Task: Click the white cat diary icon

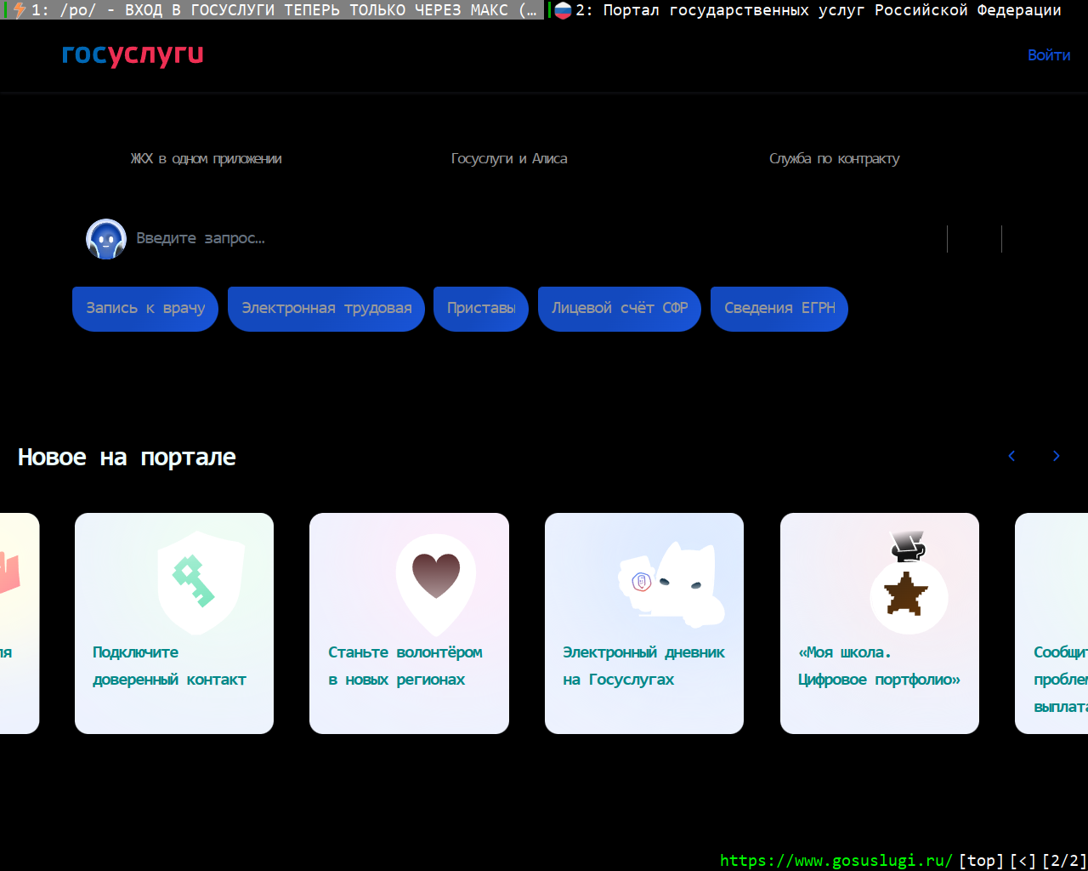Action: (671, 584)
